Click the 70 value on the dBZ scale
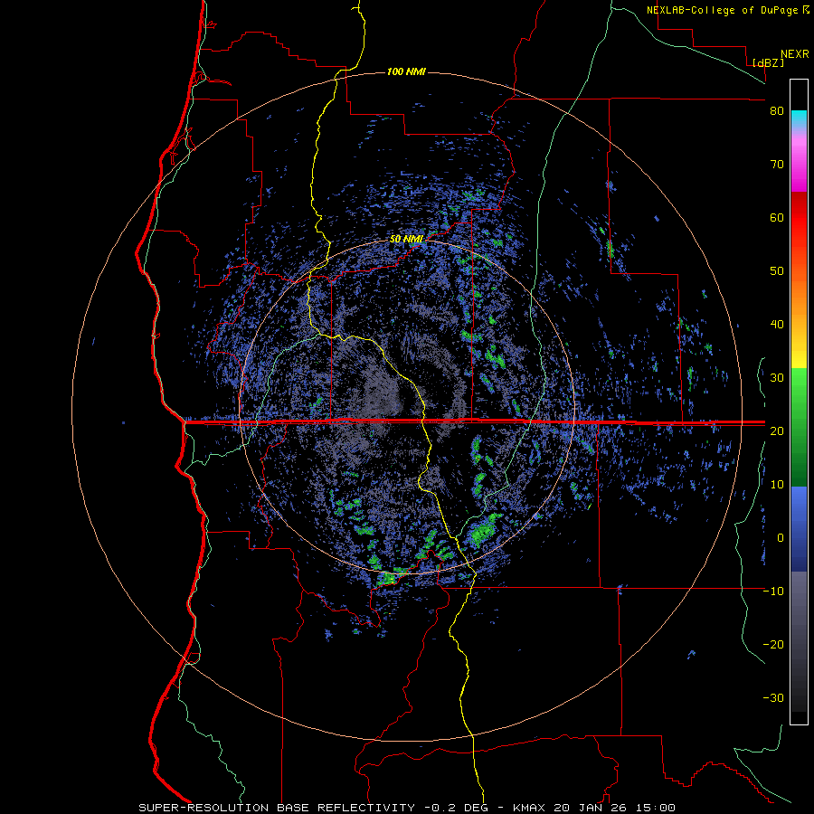The image size is (814, 814). pyautogui.click(x=777, y=165)
